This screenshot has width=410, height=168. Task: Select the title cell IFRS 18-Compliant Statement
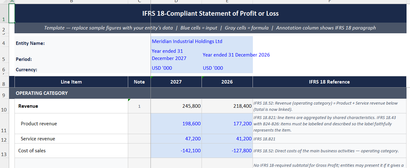(210, 14)
